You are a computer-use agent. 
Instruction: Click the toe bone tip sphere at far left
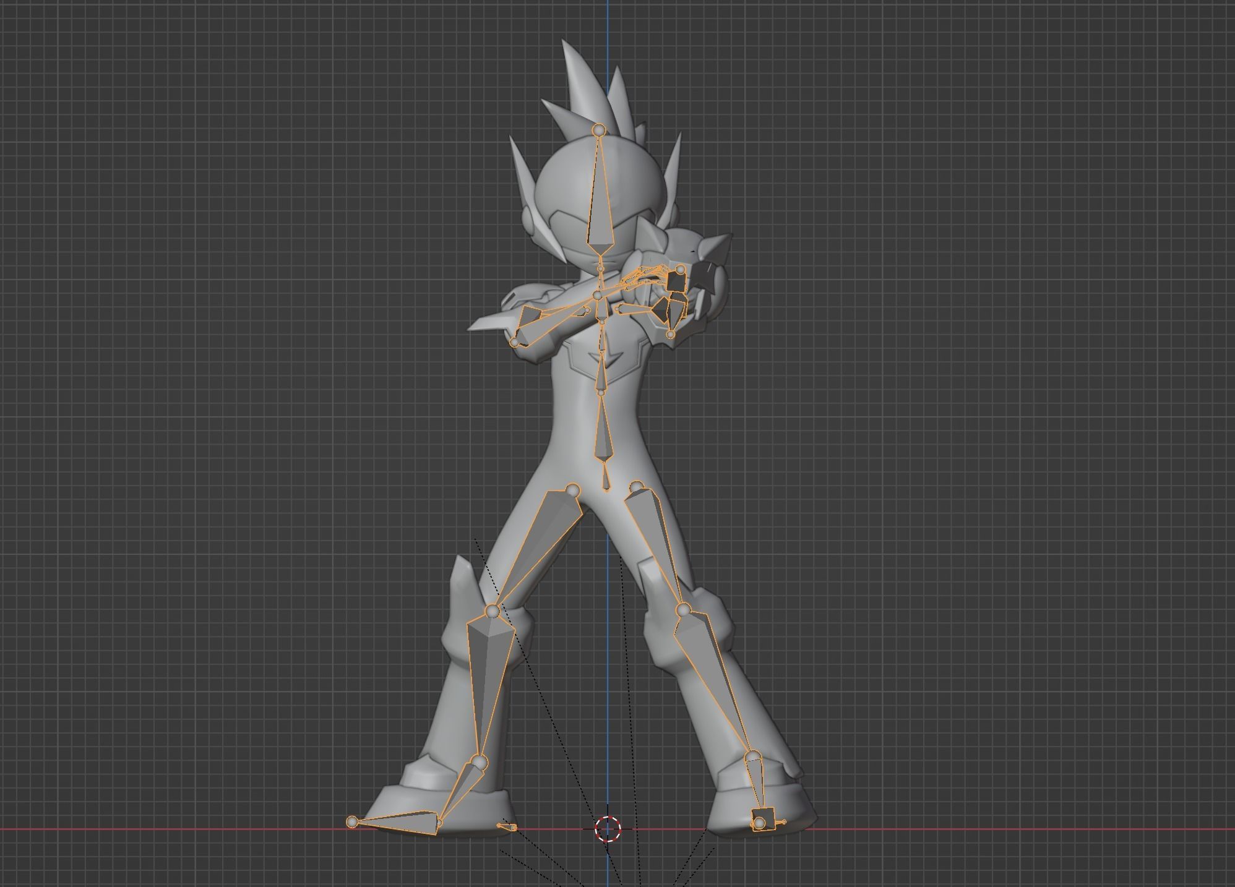[x=352, y=822]
